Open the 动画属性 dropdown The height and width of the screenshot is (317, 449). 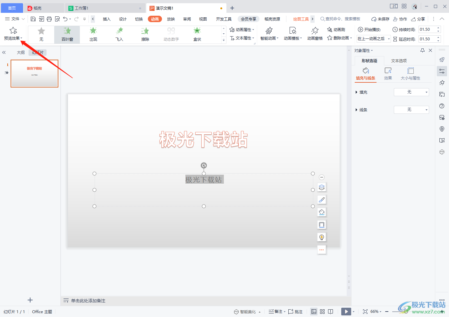click(x=242, y=29)
